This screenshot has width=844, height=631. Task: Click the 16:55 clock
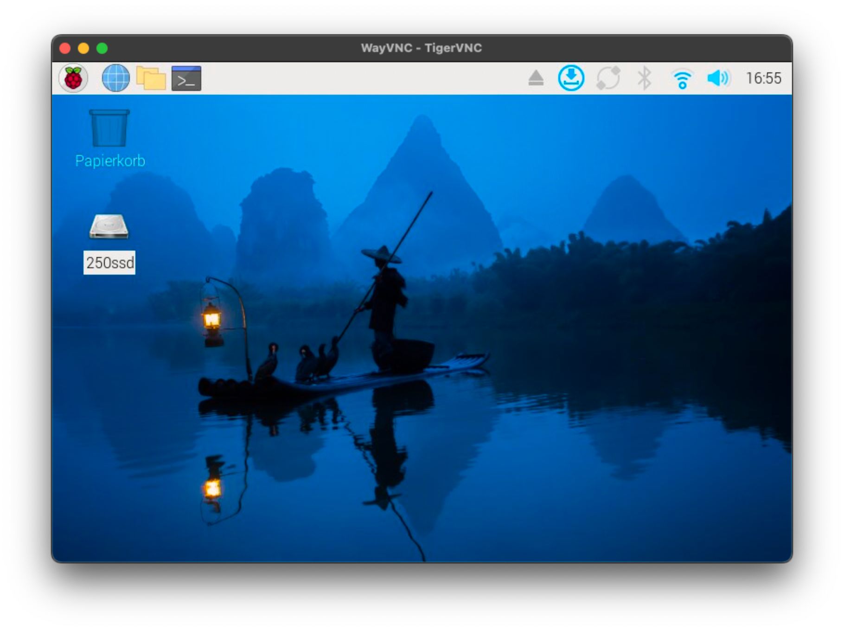(x=763, y=78)
